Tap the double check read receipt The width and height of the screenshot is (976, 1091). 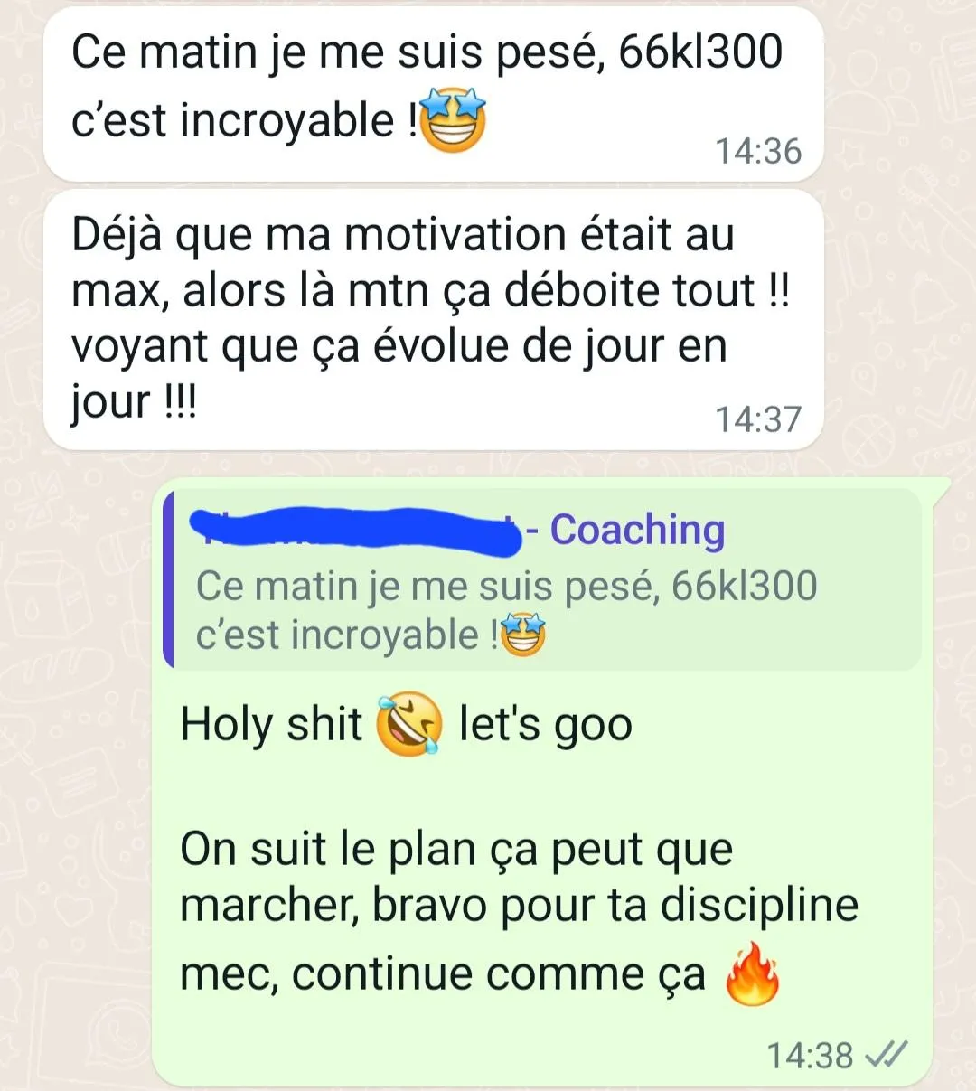[x=886, y=1054]
